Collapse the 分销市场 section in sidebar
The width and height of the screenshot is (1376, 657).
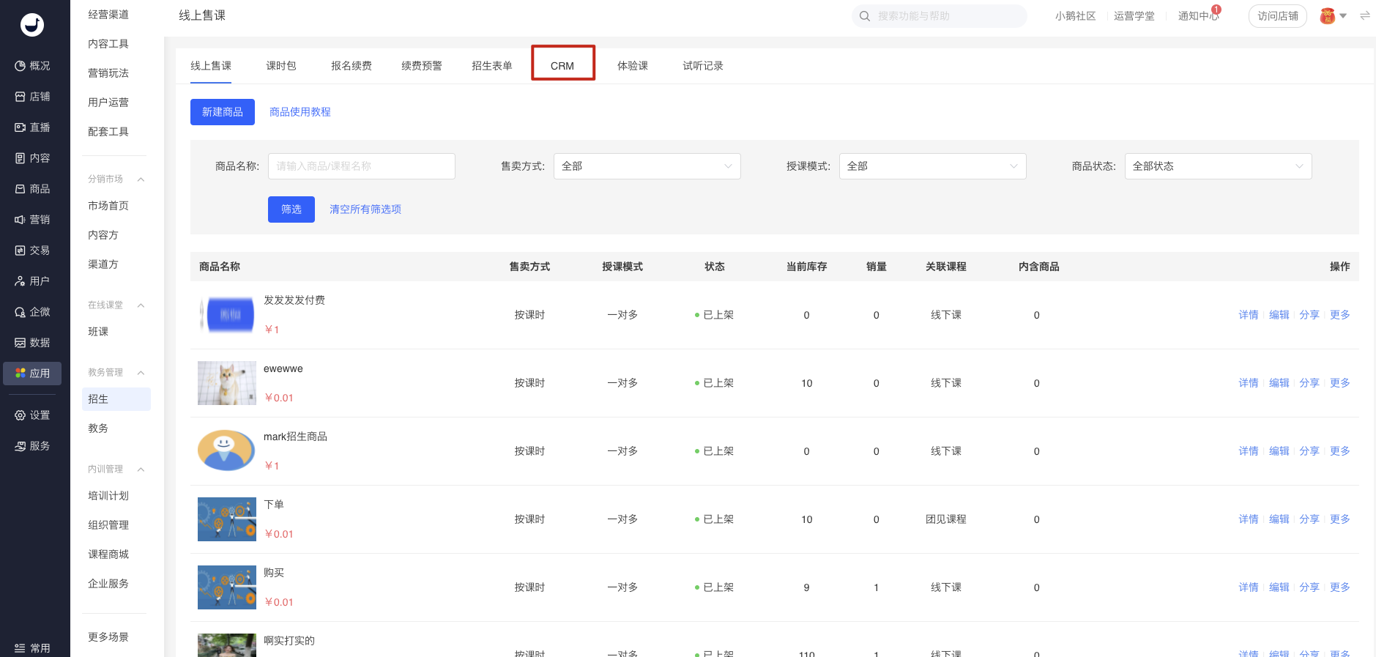(x=141, y=179)
